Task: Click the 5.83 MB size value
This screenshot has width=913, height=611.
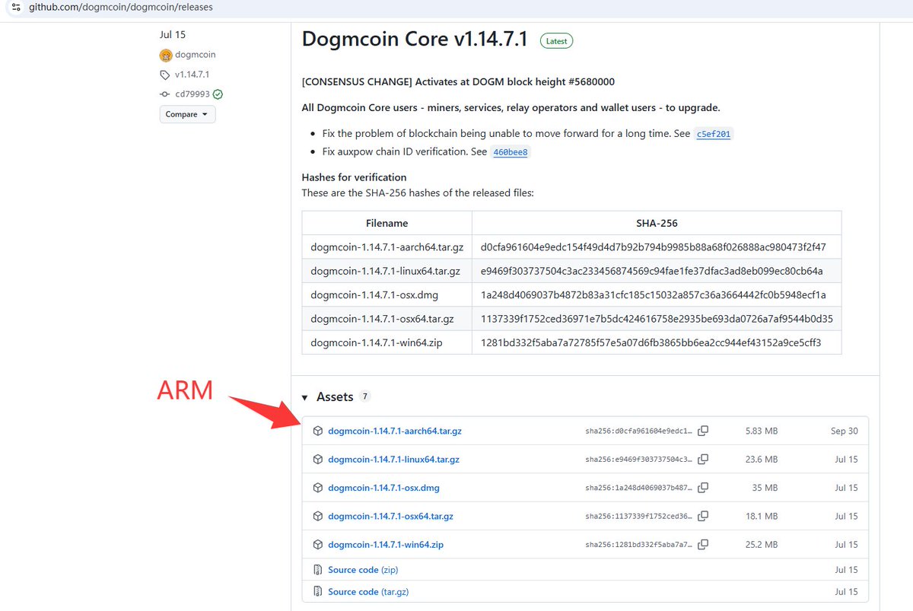Action: coord(762,431)
